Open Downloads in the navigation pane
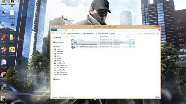 (x=60, y=54)
